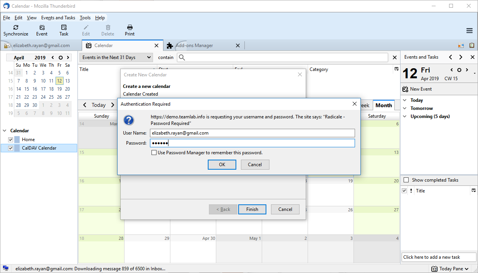Confirm authentication by pressing OK
Screen dimensions: 478x273
tap(222, 164)
